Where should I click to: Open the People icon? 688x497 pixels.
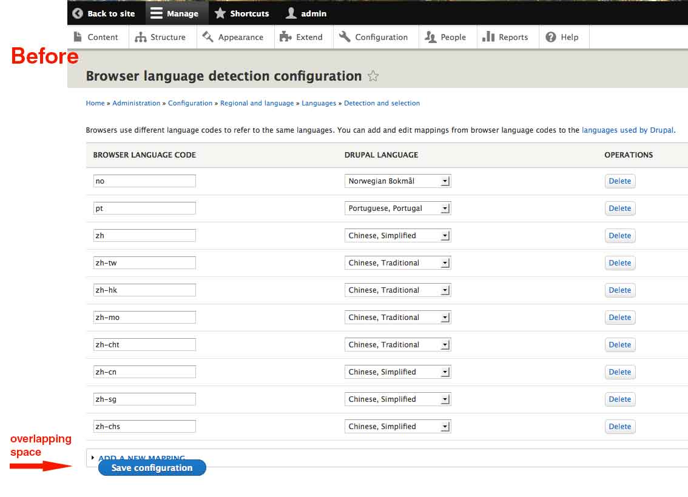click(429, 37)
